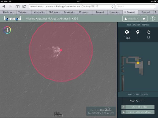Switch to the last Tomnod tab

[146, 12]
